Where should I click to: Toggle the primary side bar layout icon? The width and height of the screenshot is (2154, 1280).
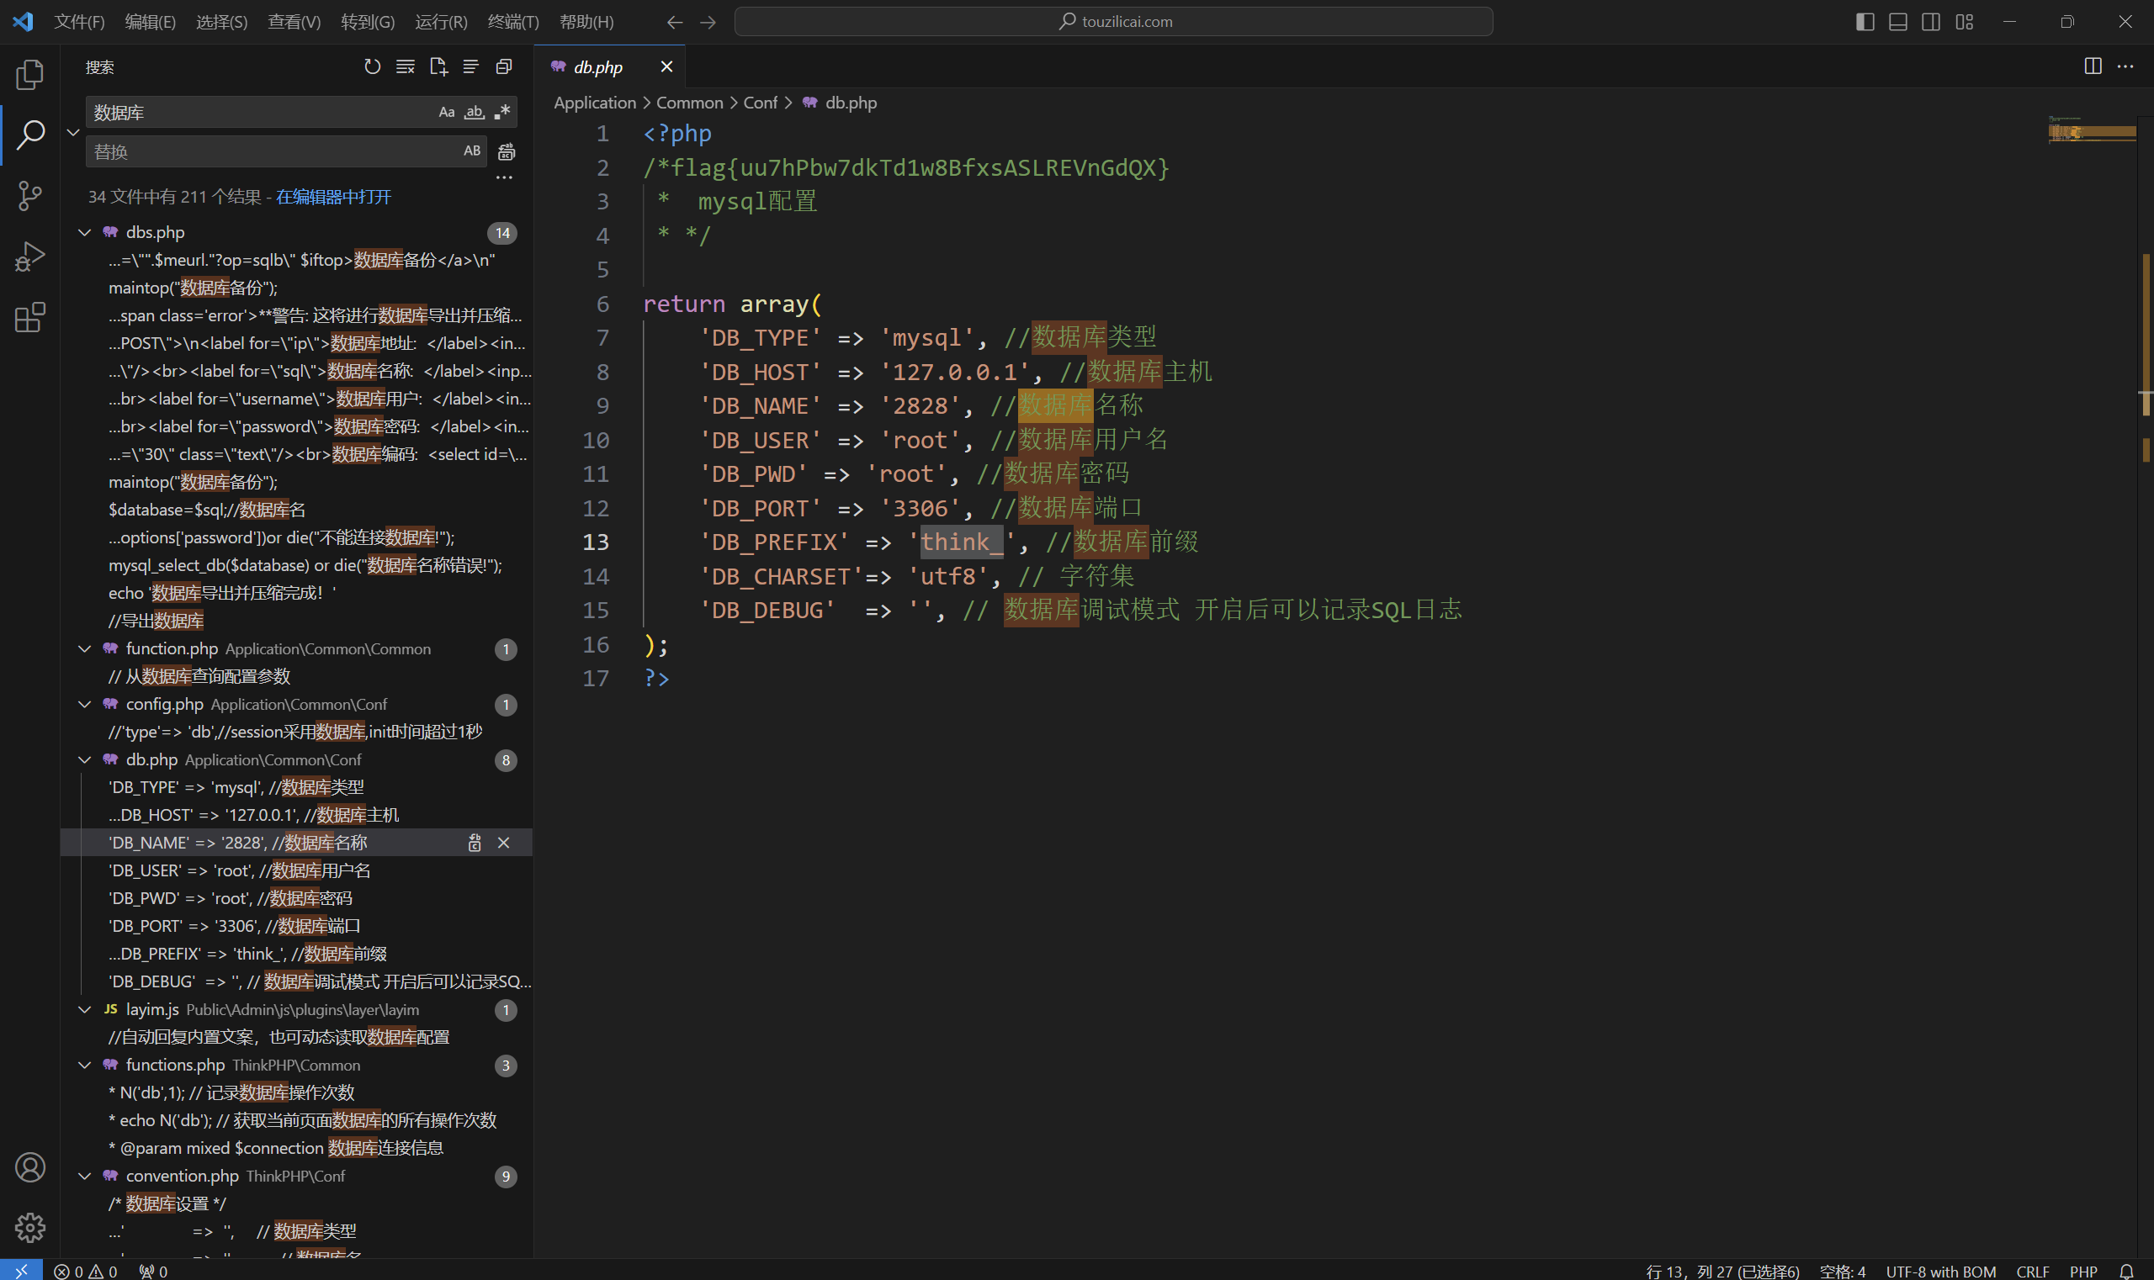[x=1865, y=22]
